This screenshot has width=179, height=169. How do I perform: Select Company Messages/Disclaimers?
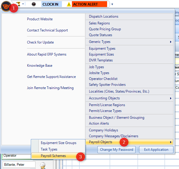tap(129, 136)
